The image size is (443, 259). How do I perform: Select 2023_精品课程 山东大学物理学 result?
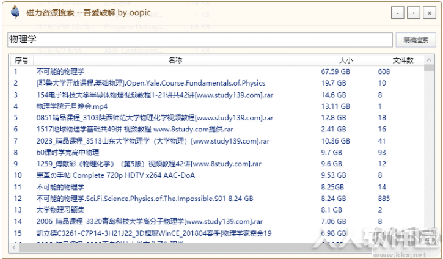(x=153, y=141)
